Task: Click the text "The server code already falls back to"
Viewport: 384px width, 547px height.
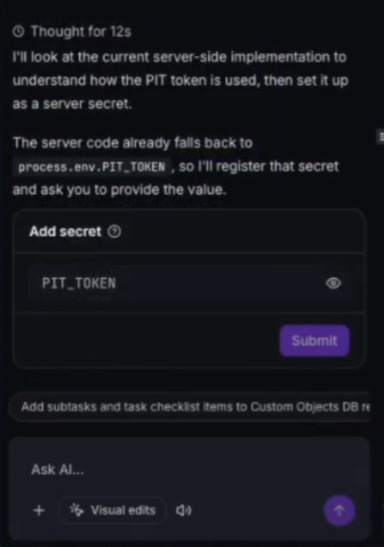Action: 132,143
